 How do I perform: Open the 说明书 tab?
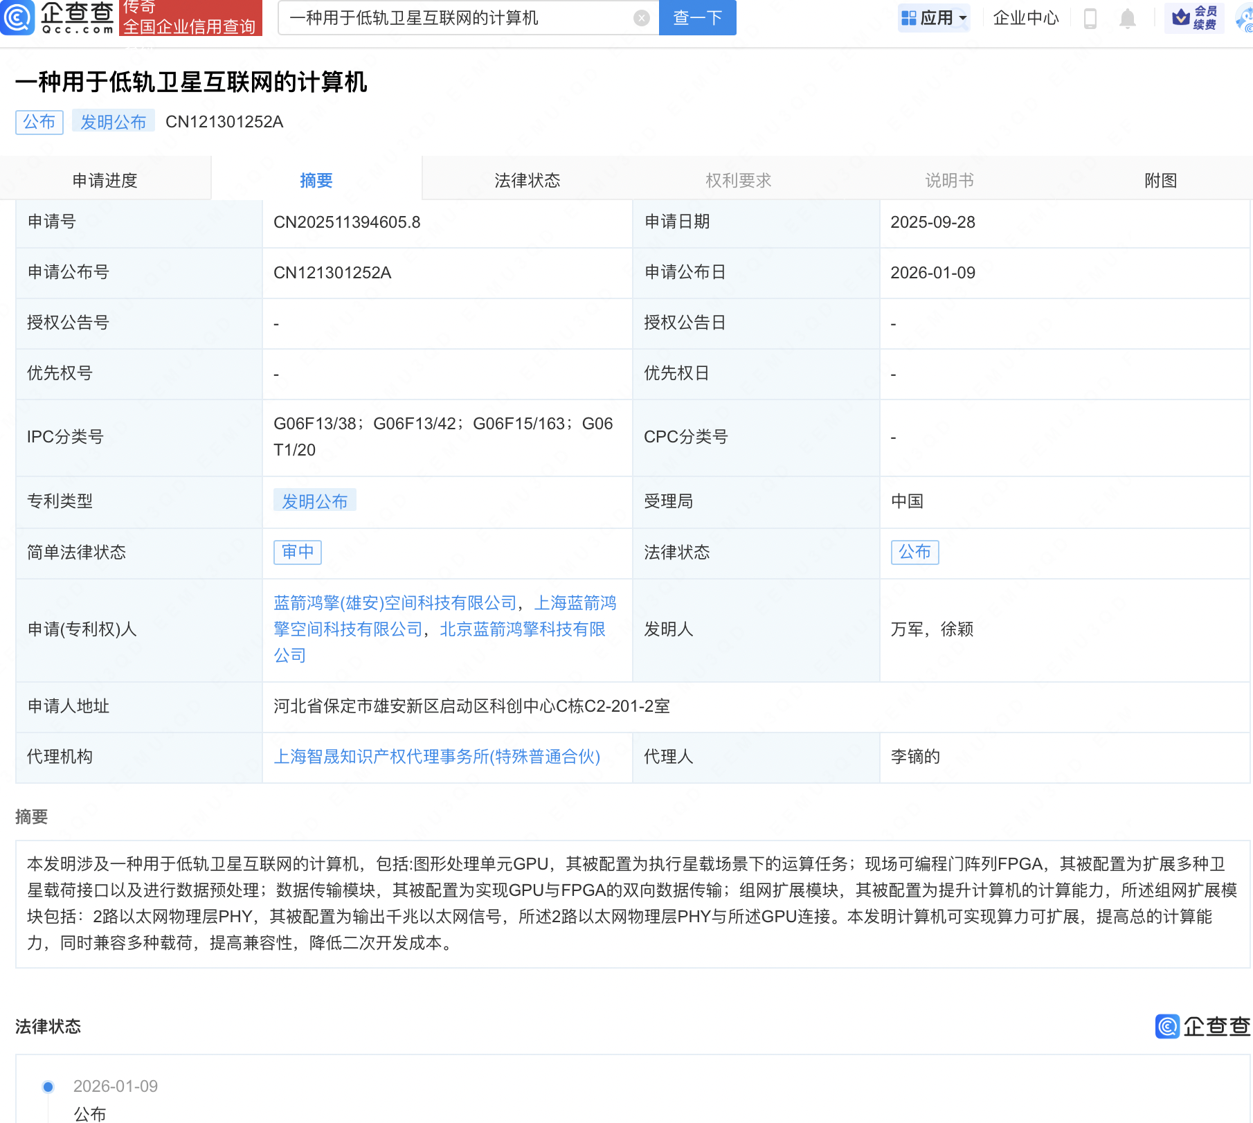948,179
